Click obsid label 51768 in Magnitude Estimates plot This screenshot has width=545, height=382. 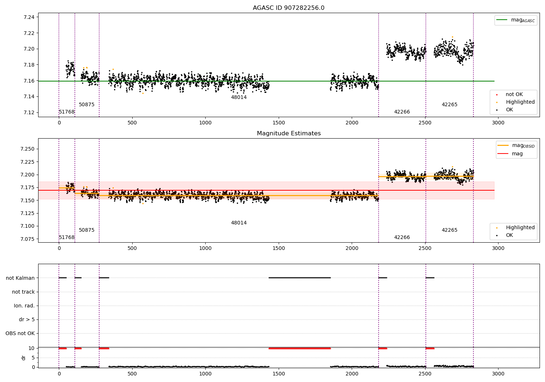(66, 238)
